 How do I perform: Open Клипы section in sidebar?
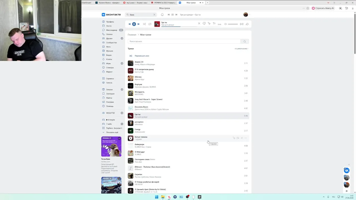[x=109, y=59]
